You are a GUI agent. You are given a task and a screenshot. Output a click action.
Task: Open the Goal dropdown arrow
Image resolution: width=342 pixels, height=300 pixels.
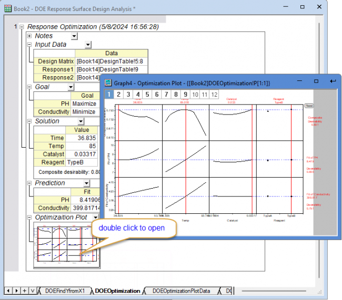pos(71,87)
